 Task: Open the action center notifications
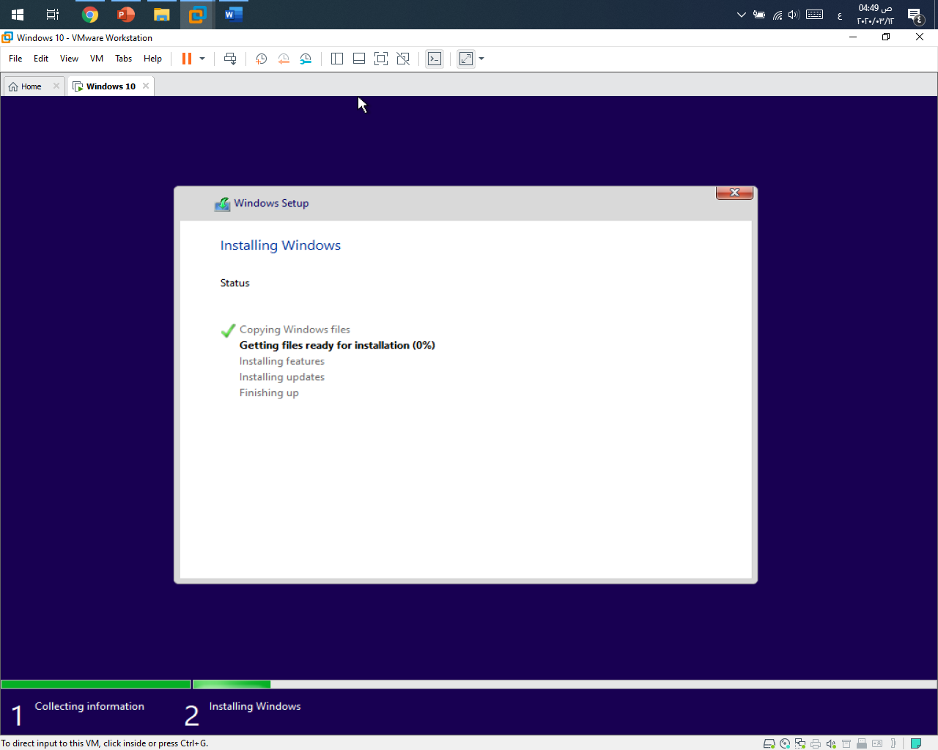(915, 15)
